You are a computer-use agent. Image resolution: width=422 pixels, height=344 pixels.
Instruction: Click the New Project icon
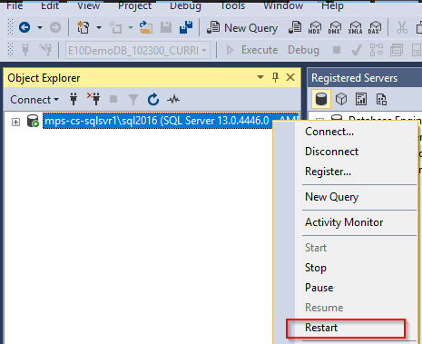pos(83,27)
